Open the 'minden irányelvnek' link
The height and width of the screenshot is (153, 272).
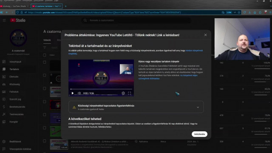point(194,51)
